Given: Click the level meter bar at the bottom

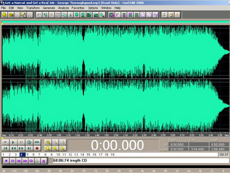Looking at the screenshot, I should pos(115,166).
